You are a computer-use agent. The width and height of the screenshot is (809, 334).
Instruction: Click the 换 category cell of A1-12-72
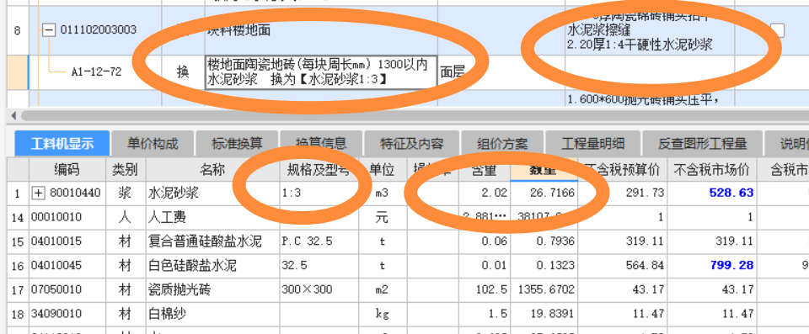click(x=183, y=72)
